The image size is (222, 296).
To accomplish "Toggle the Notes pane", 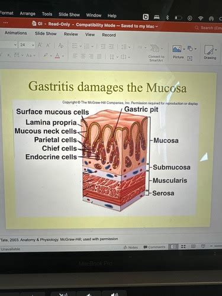I will coord(130,247).
